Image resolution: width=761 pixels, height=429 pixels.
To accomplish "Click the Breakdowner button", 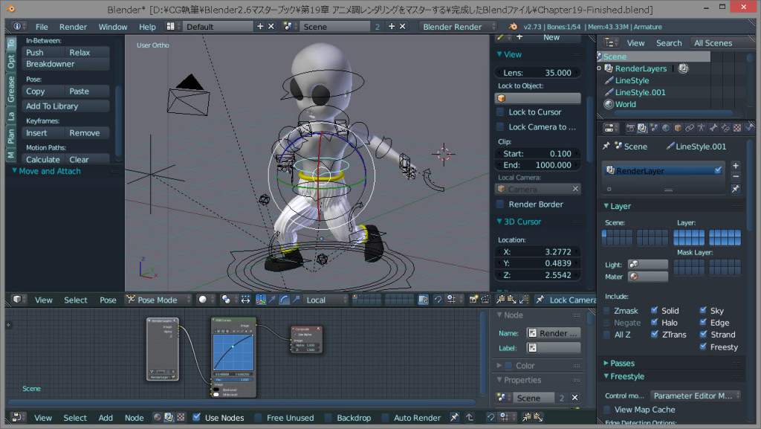I will 64,63.
